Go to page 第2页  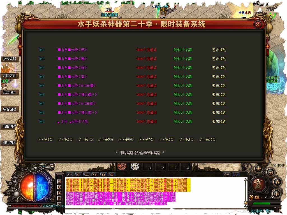pos(45,139)
